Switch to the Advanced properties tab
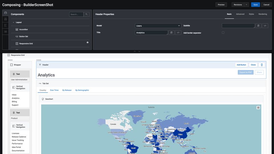Screen dimensions: 274x154 (x=240, y=14)
